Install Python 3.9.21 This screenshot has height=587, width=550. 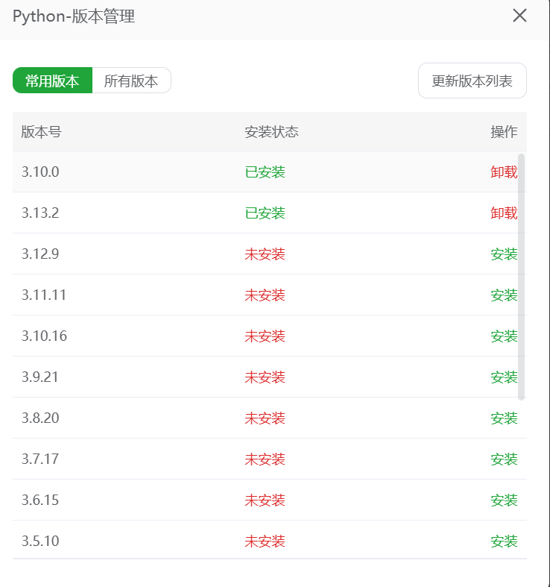pos(504,377)
